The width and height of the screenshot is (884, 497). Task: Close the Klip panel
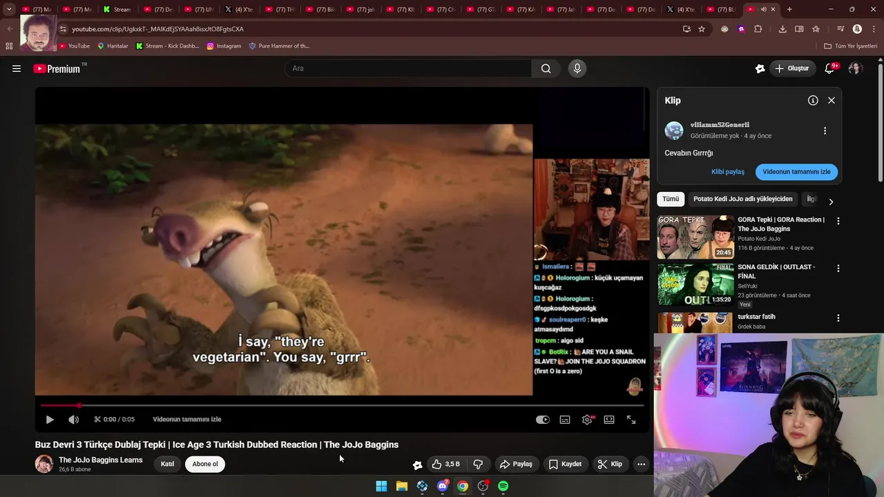(832, 100)
